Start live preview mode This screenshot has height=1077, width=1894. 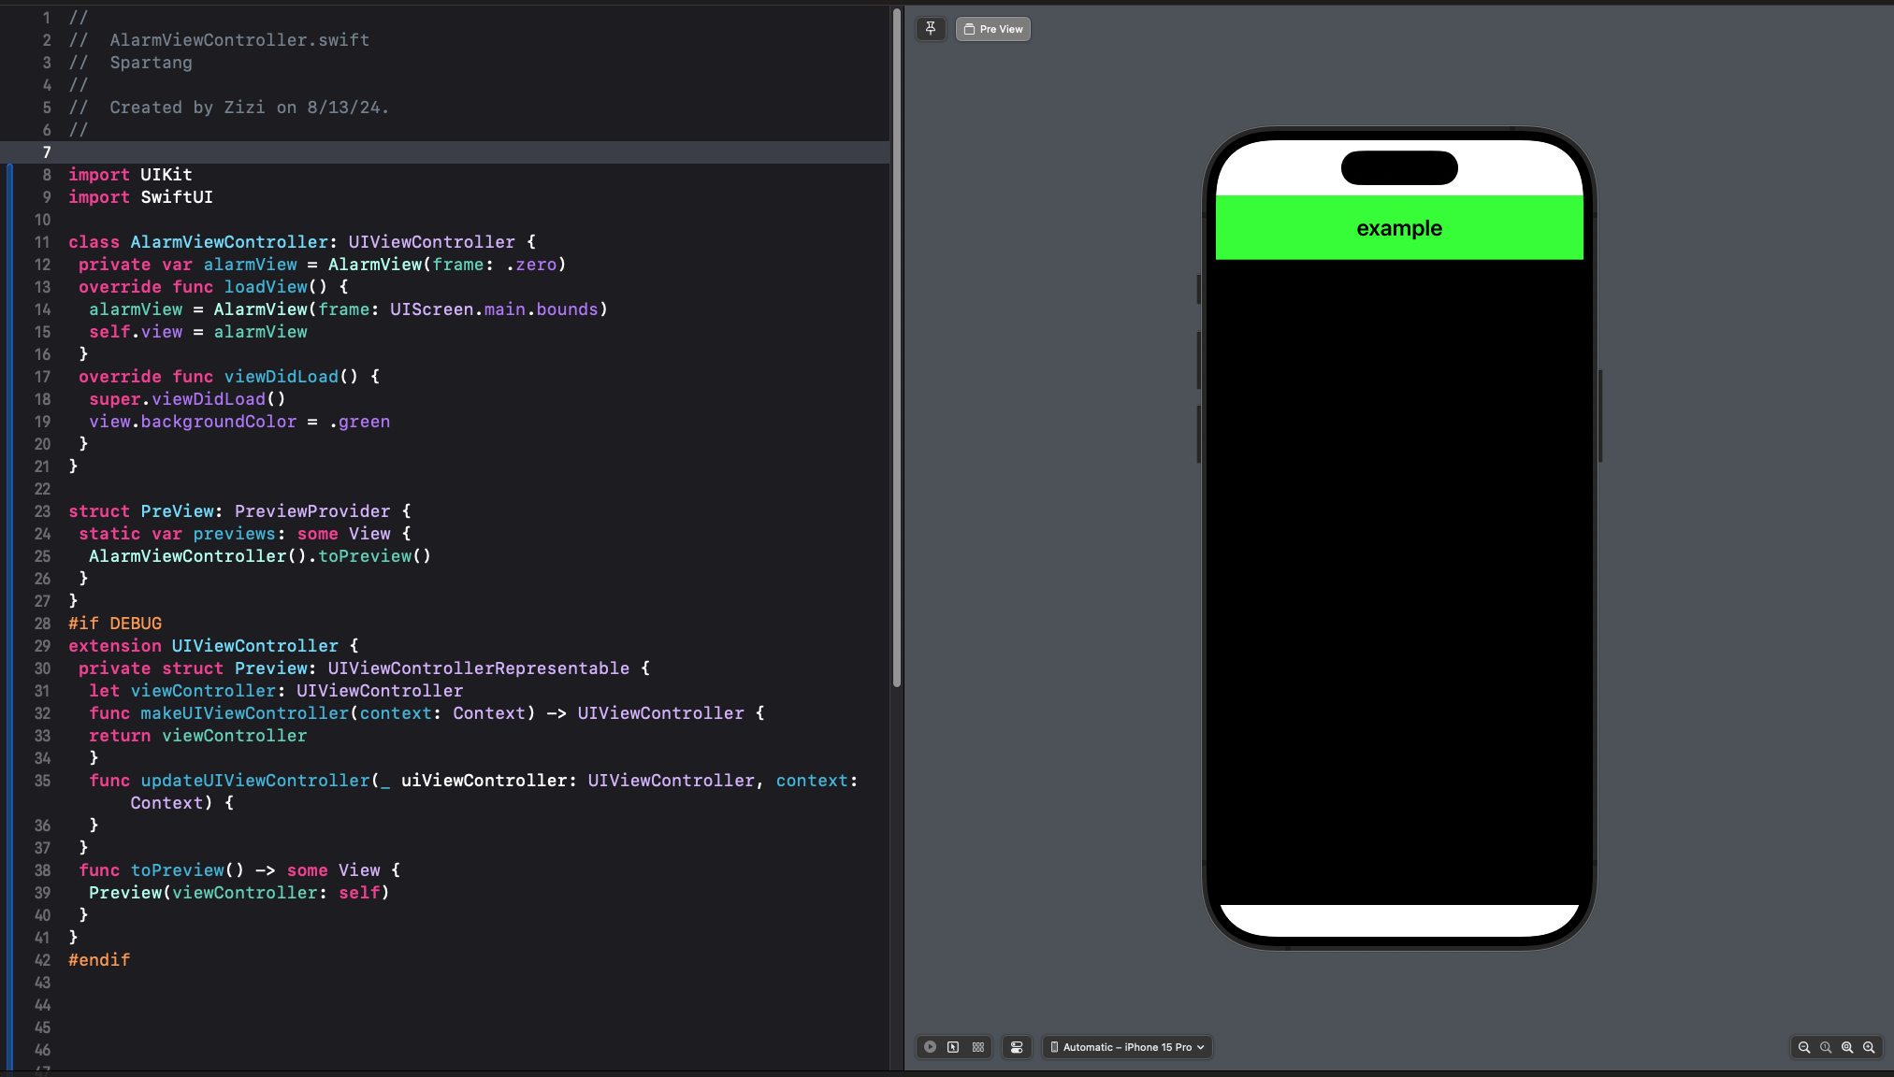(930, 1047)
